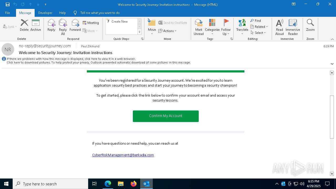Click Find in the Editing group
The width and height of the screenshot is (336, 189).
coord(255,21)
